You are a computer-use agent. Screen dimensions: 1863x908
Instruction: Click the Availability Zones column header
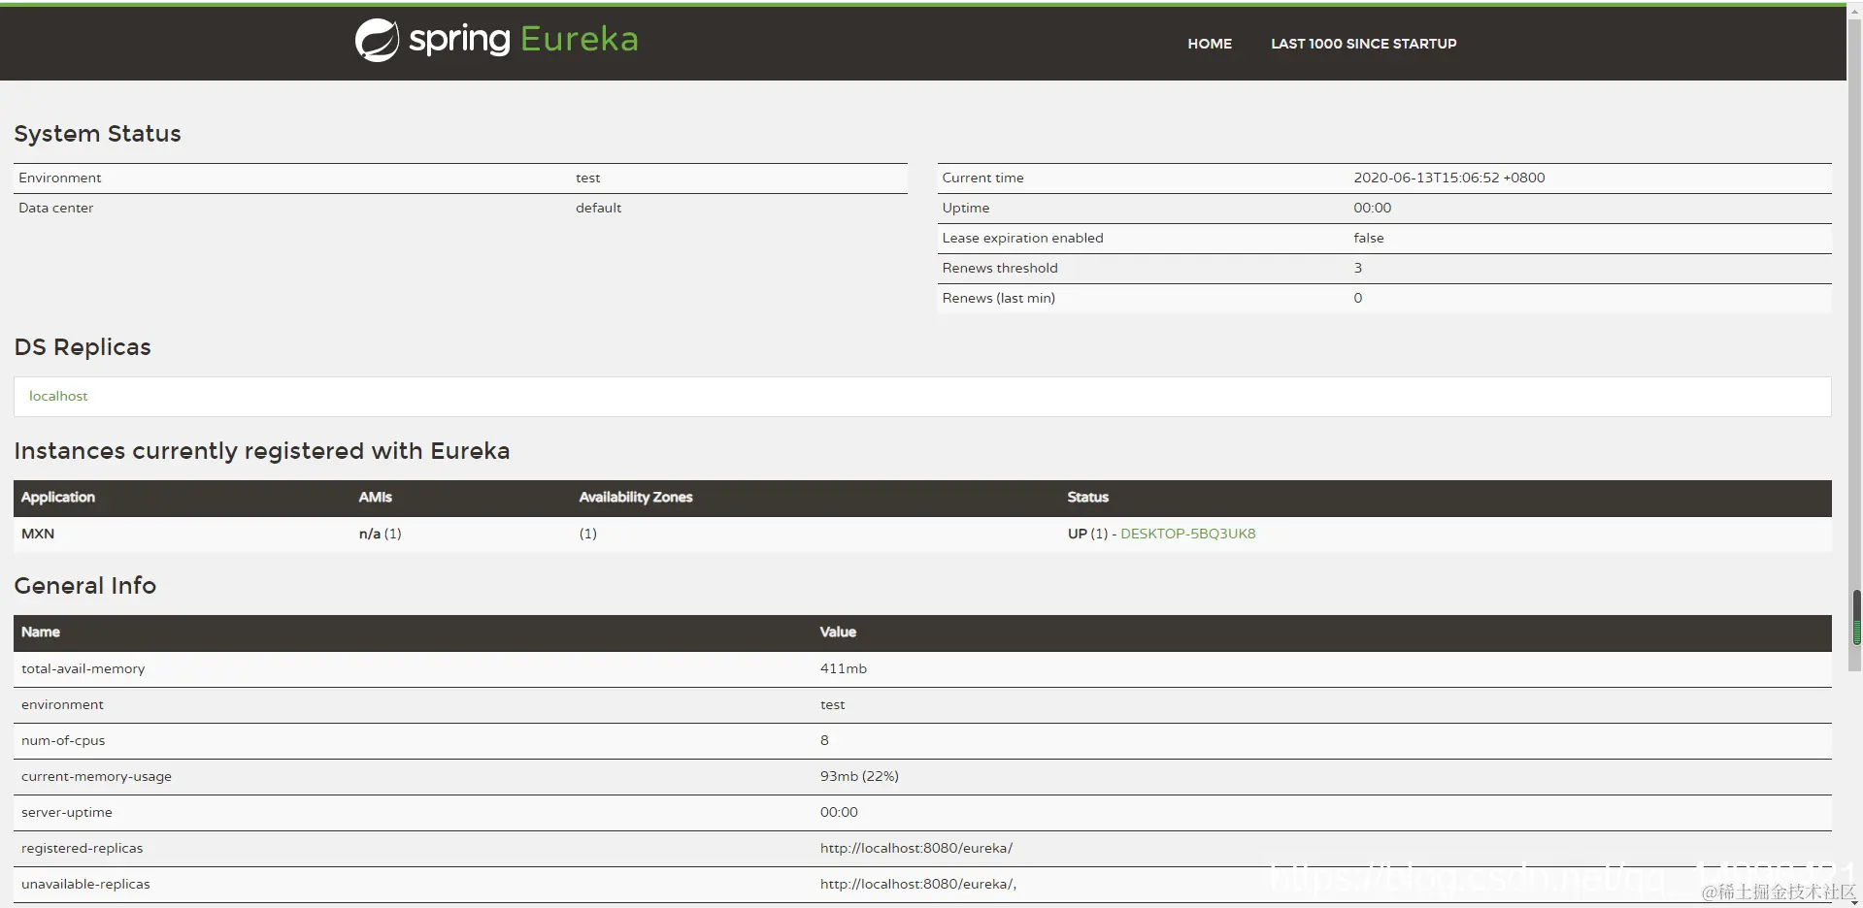[636, 497]
